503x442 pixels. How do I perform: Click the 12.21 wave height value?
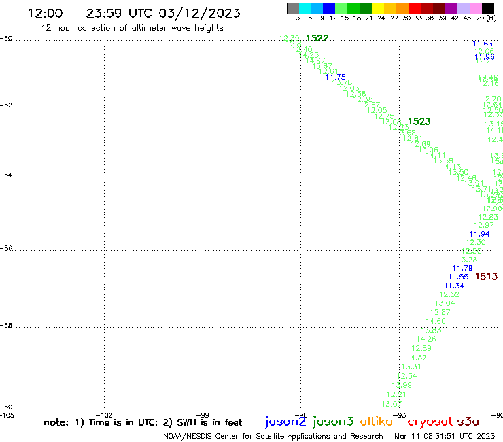396,394
